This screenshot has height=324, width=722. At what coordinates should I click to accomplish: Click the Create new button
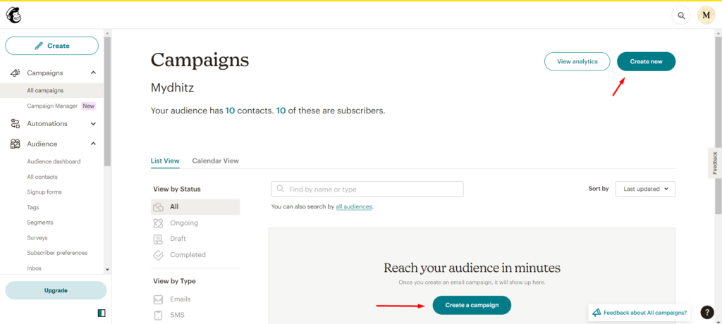click(x=646, y=61)
